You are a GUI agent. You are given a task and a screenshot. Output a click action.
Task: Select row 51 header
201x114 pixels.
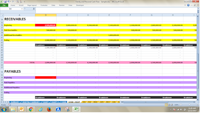pos(2,62)
